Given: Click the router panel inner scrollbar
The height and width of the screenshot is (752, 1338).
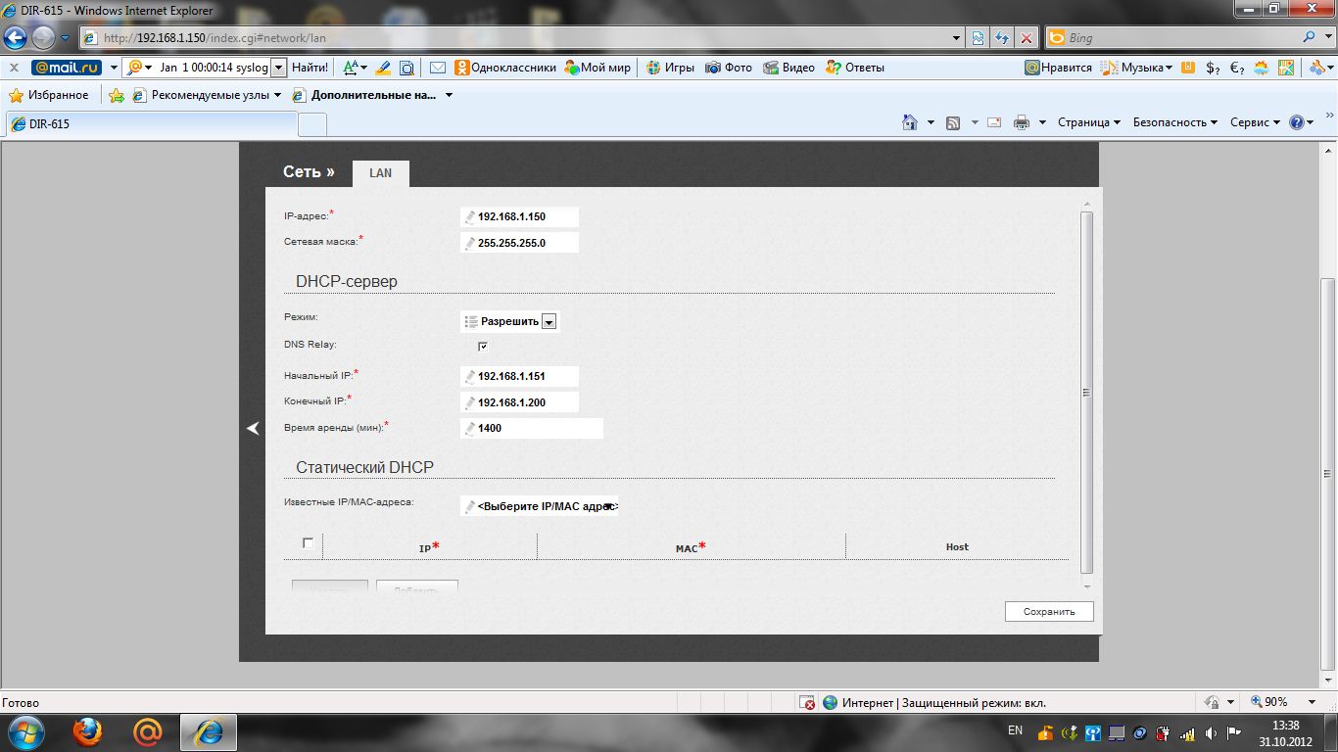Looking at the screenshot, I should [x=1086, y=392].
